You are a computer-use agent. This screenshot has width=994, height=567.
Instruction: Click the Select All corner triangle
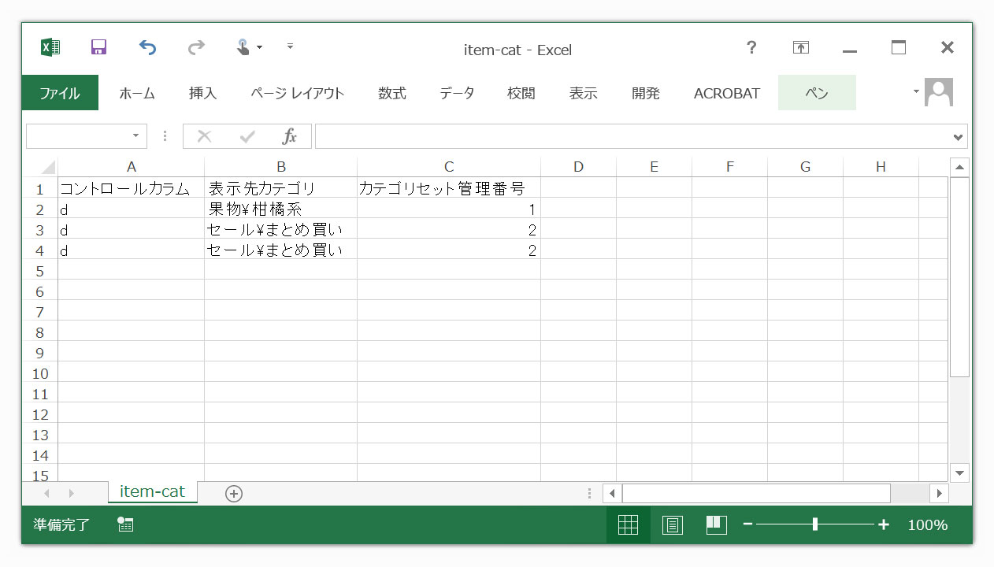(47, 167)
